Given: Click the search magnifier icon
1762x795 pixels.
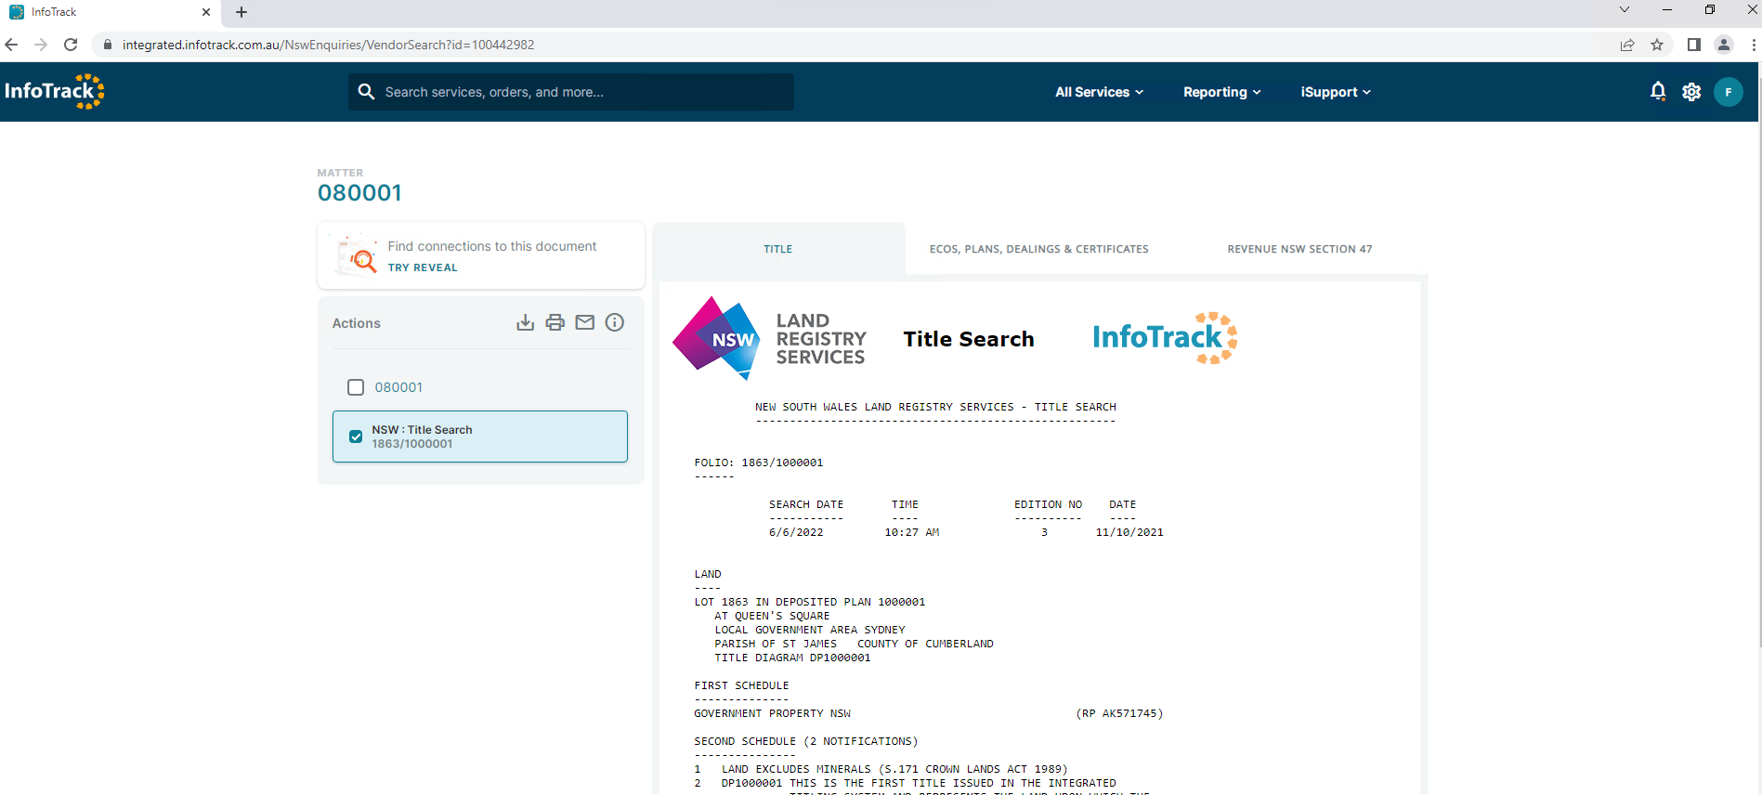Looking at the screenshot, I should [366, 92].
